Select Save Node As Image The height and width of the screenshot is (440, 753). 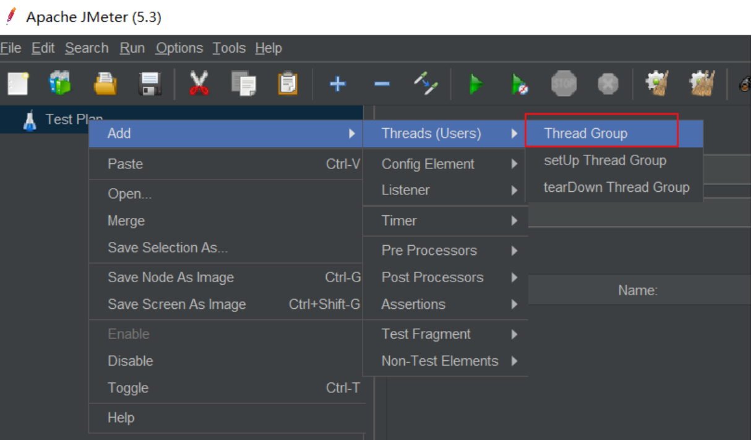pos(226,277)
